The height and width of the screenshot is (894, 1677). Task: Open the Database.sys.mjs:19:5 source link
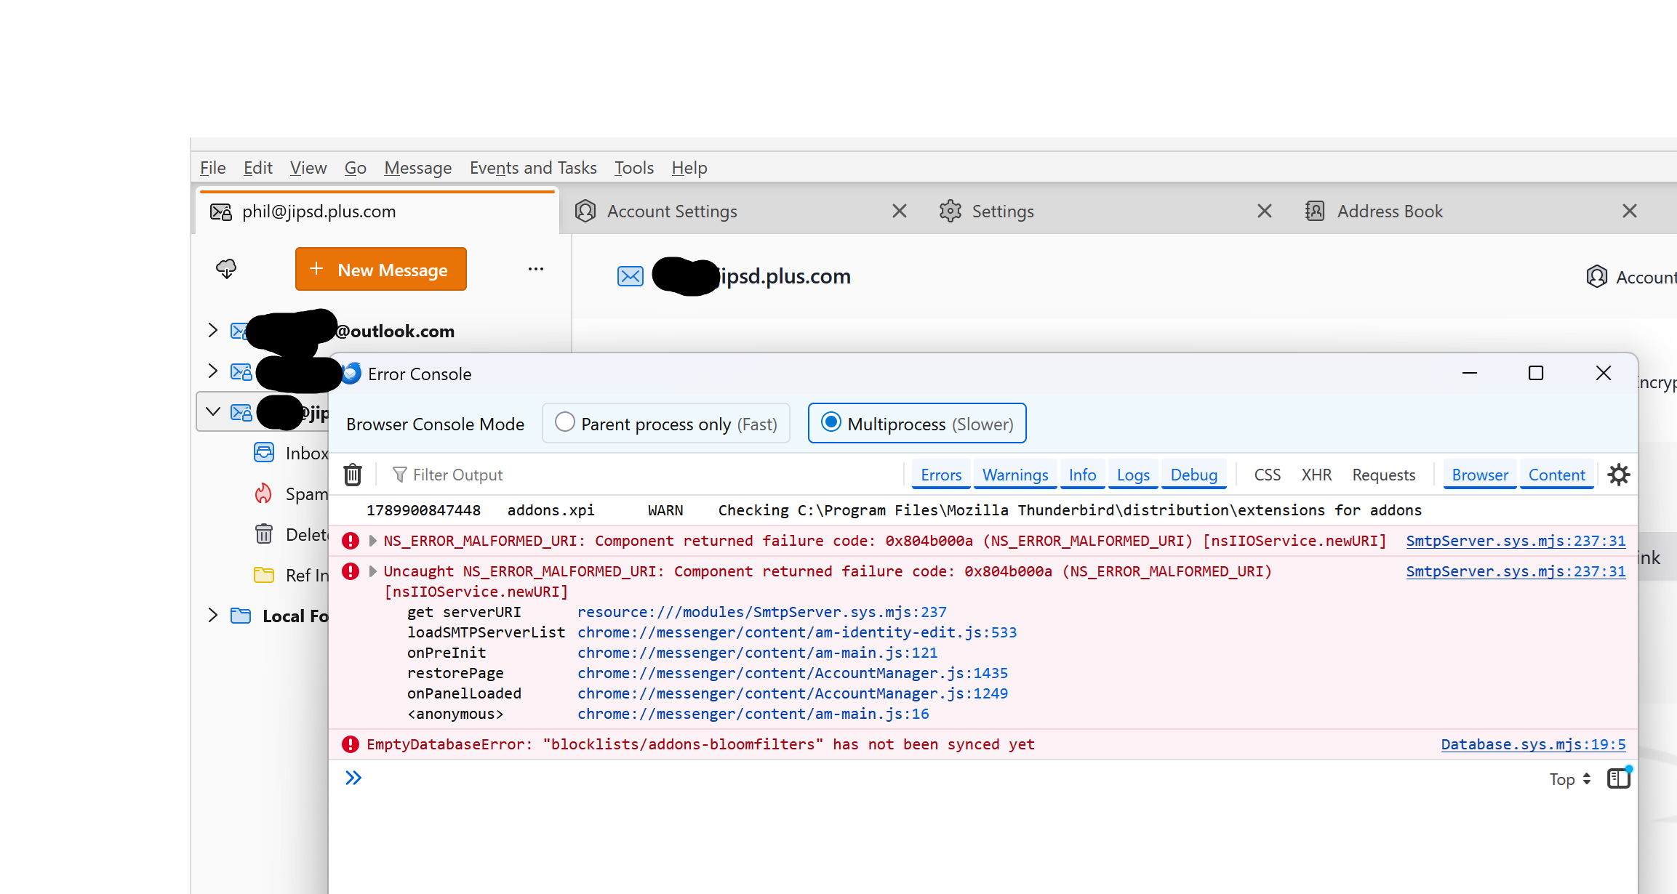[1533, 744]
